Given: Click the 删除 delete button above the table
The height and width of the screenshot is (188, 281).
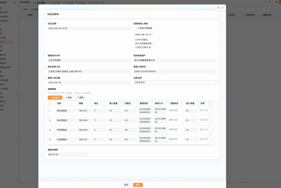Looking at the screenshot, I should 80,97.
